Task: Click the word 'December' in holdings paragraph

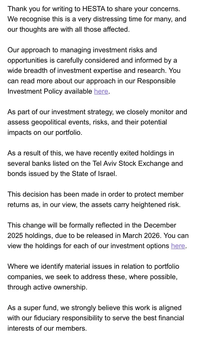Action: click(160, 225)
